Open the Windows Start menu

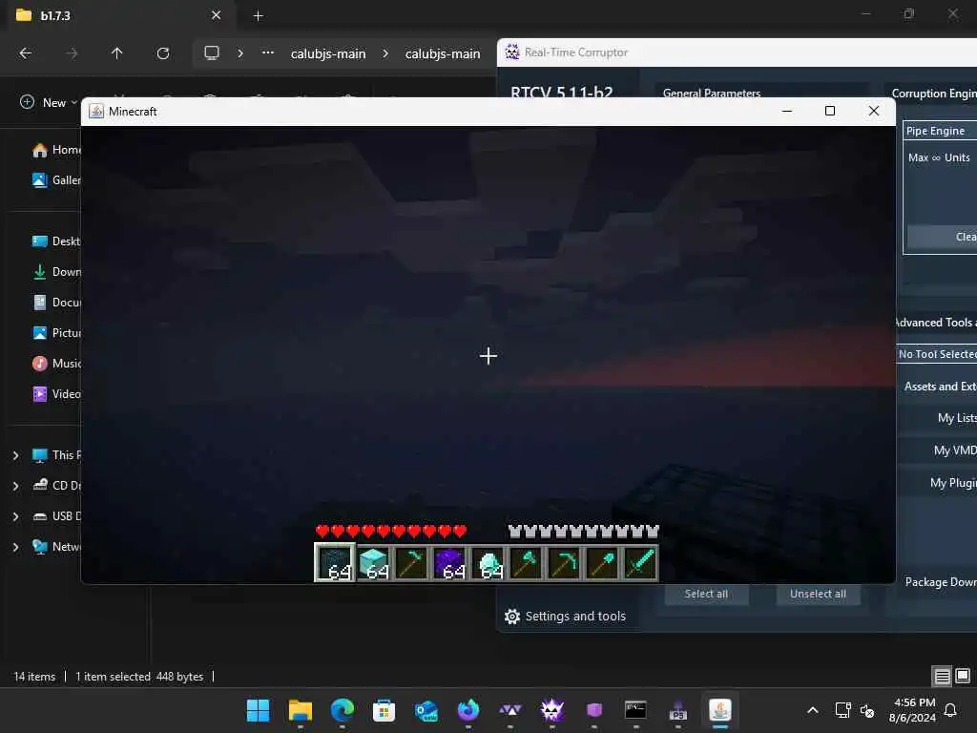(258, 710)
